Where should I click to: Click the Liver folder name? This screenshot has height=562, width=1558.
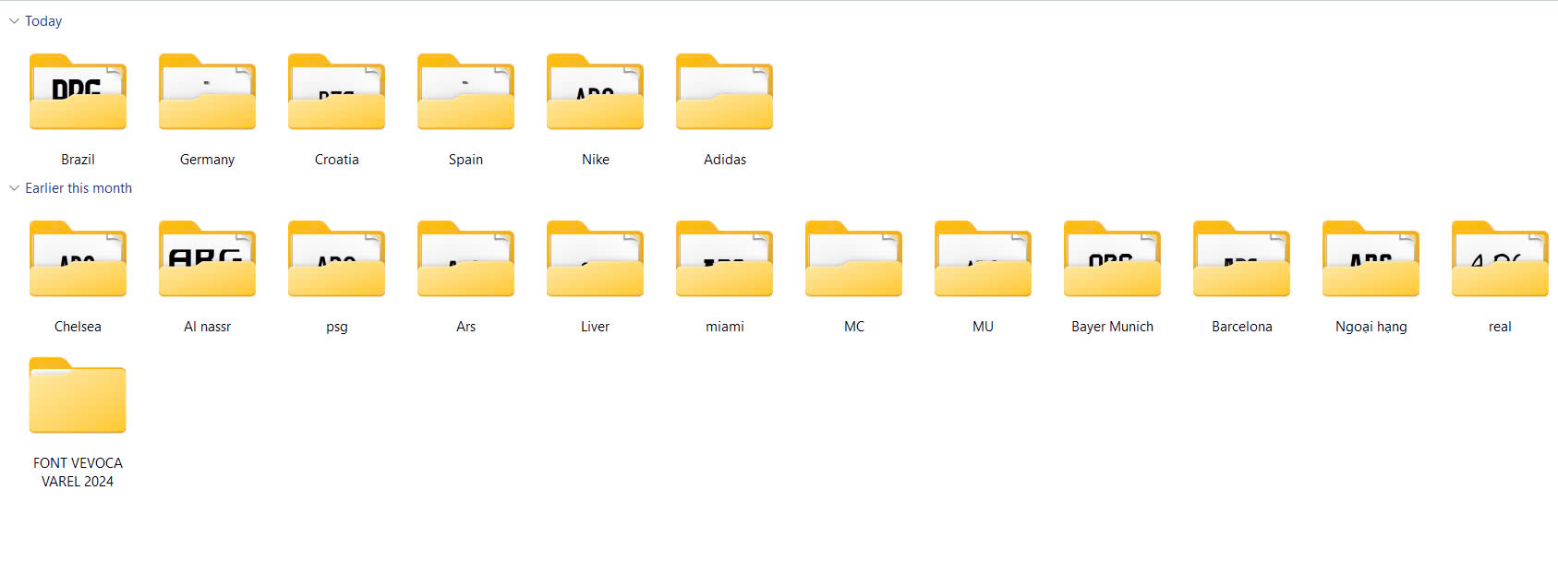coord(595,327)
